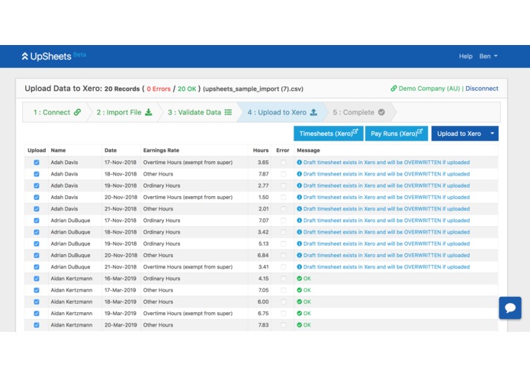The width and height of the screenshot is (530, 377).
Task: Go to step 3 Validate Data tab
Action: point(200,112)
